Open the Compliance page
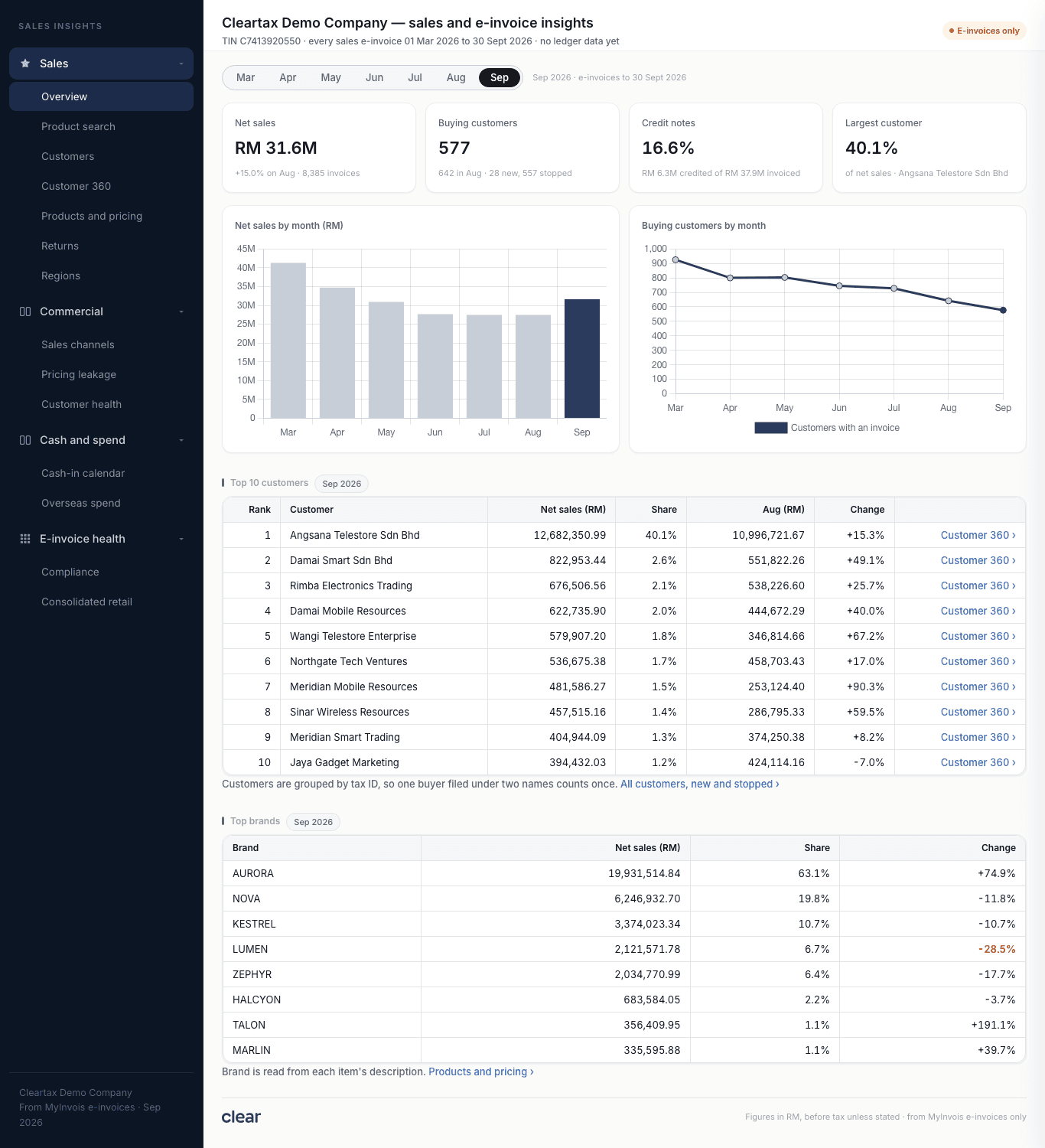This screenshot has width=1045, height=1148. 101,572
